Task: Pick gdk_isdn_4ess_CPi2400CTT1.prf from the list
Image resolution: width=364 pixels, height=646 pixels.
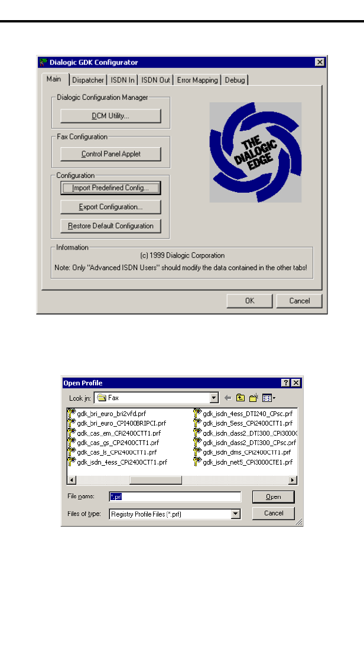Action: [x=122, y=462]
